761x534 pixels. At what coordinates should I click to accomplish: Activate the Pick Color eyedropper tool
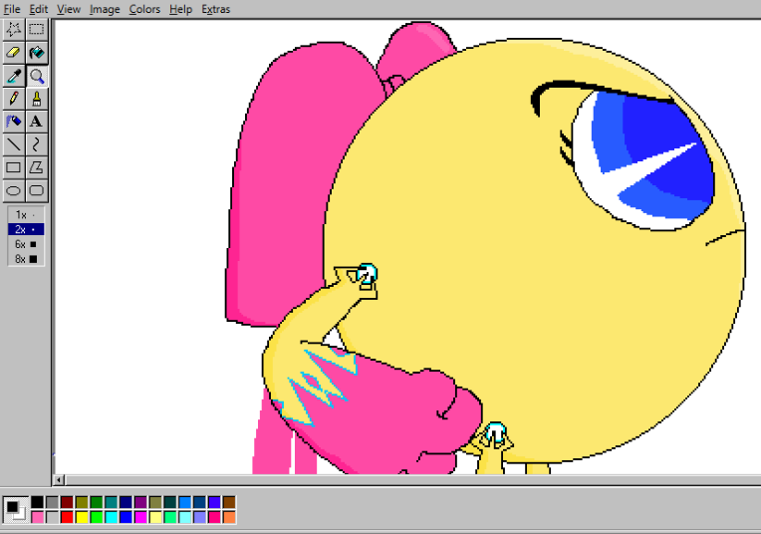point(14,76)
